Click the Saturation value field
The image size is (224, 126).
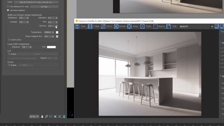[52, 18]
